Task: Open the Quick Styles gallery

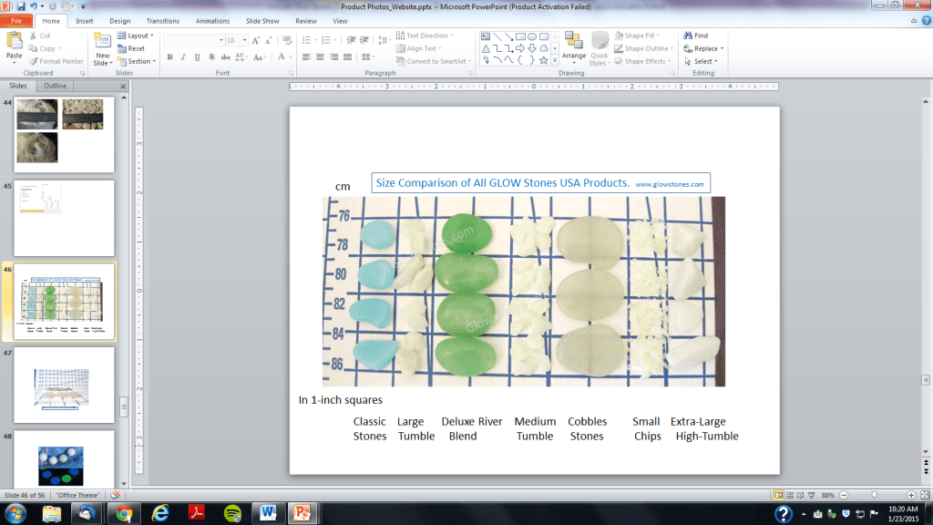Action: [600, 49]
